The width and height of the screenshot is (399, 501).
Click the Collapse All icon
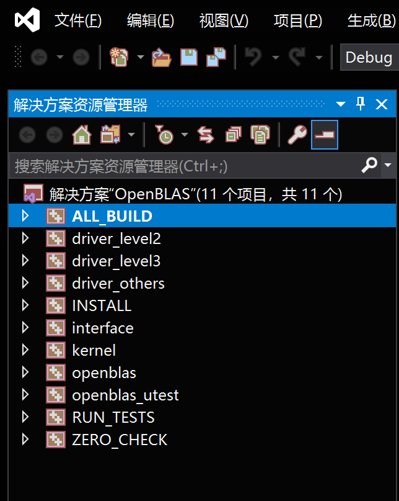(x=234, y=135)
